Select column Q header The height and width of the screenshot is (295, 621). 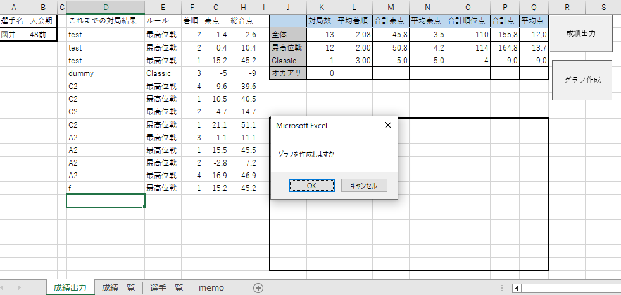pyautogui.click(x=534, y=7)
